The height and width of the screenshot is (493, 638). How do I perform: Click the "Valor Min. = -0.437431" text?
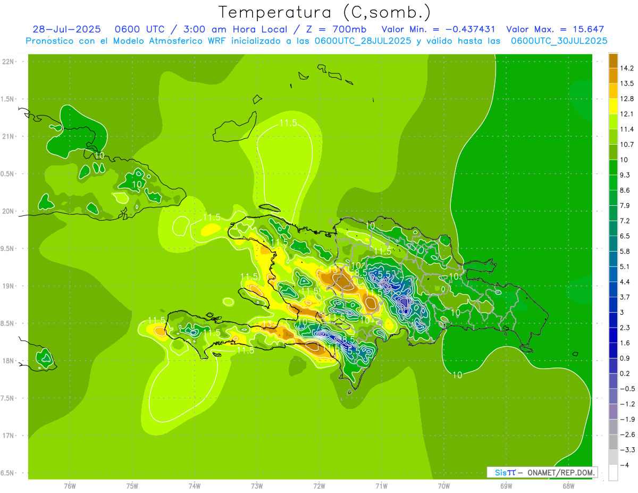pos(439,29)
